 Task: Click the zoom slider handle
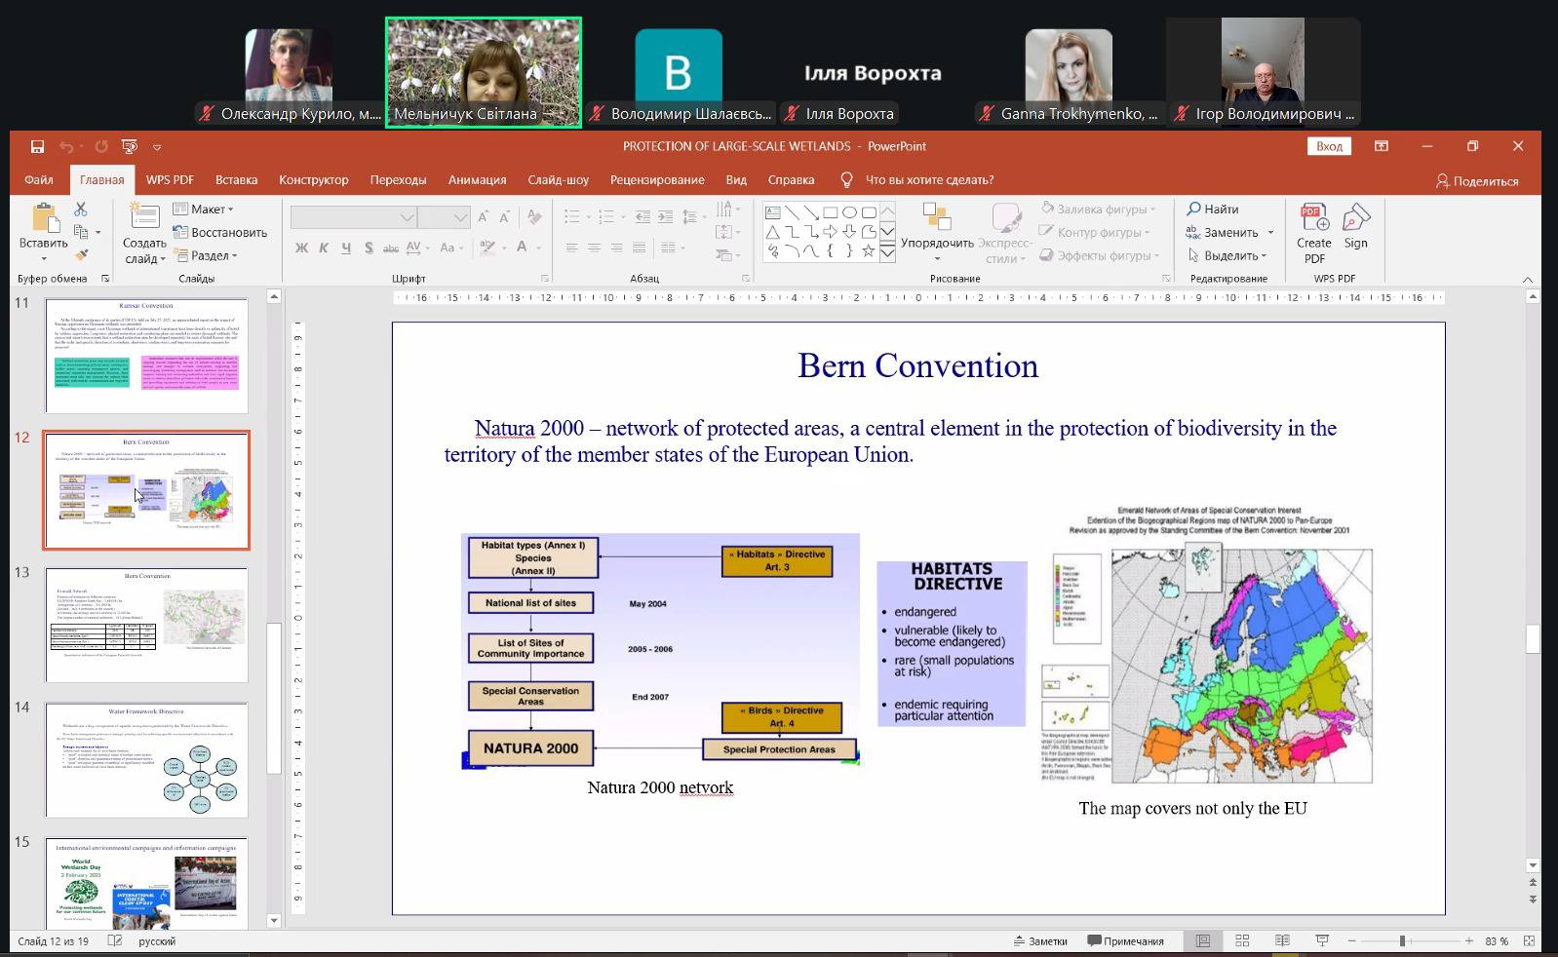[1402, 941]
